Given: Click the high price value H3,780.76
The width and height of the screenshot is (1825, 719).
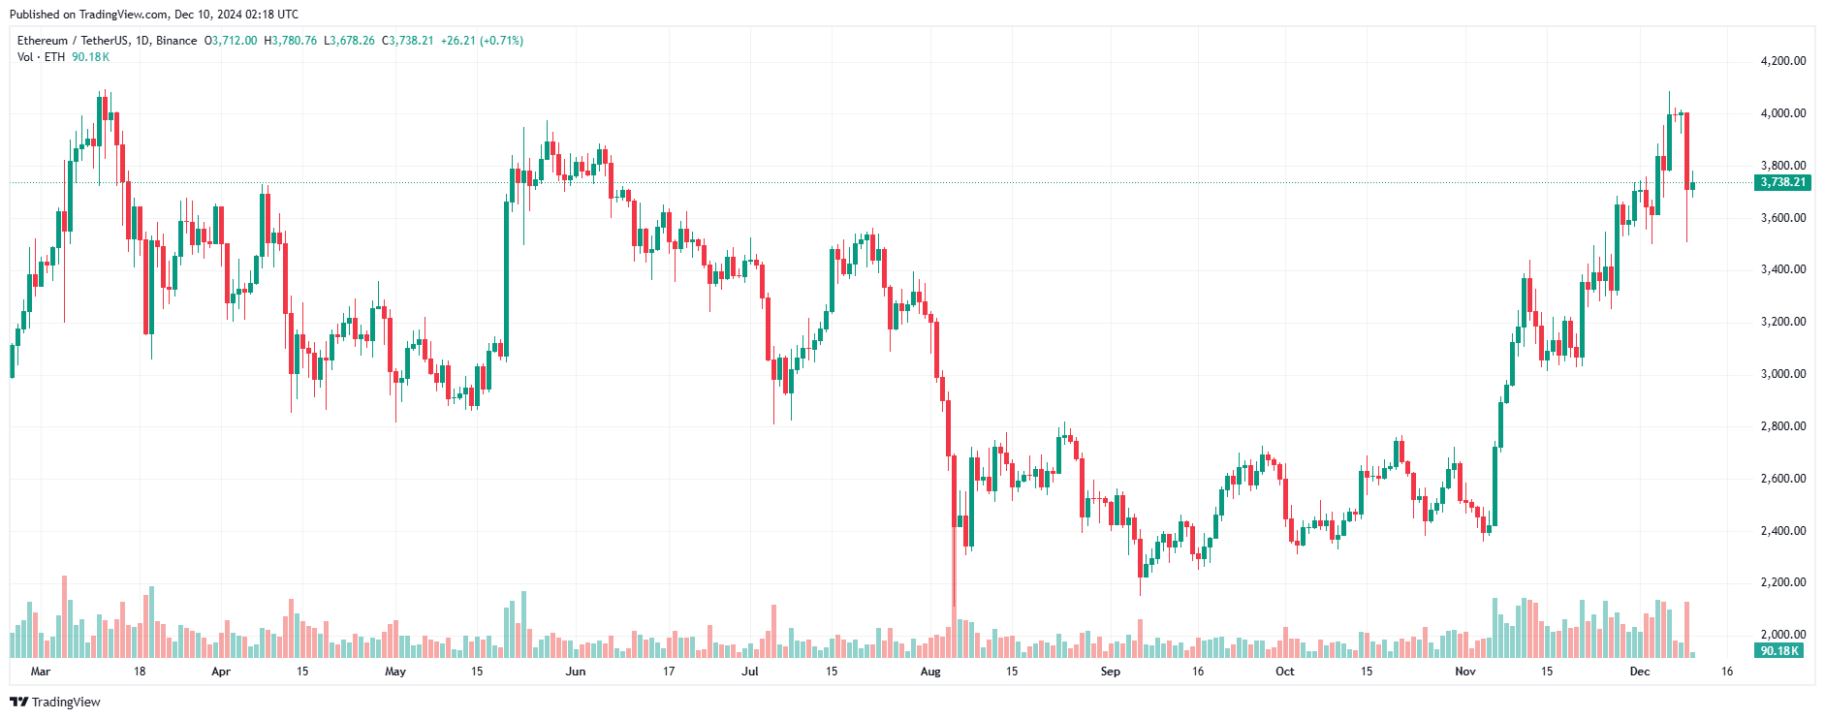Looking at the screenshot, I should pyautogui.click(x=291, y=41).
